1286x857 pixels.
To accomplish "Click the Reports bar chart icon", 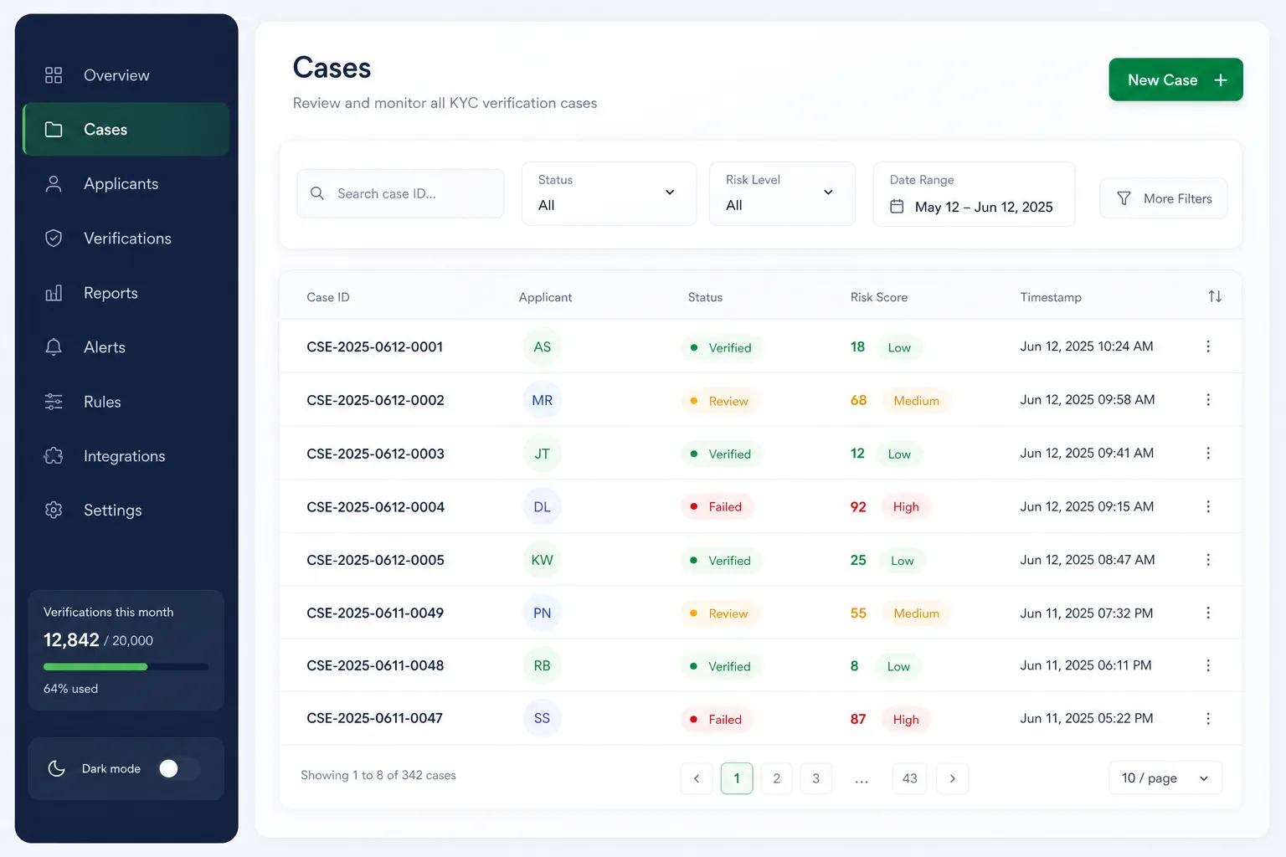I will tap(54, 293).
